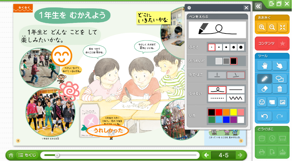
Task: Go to next page with right arrow
Action: tap(240, 155)
